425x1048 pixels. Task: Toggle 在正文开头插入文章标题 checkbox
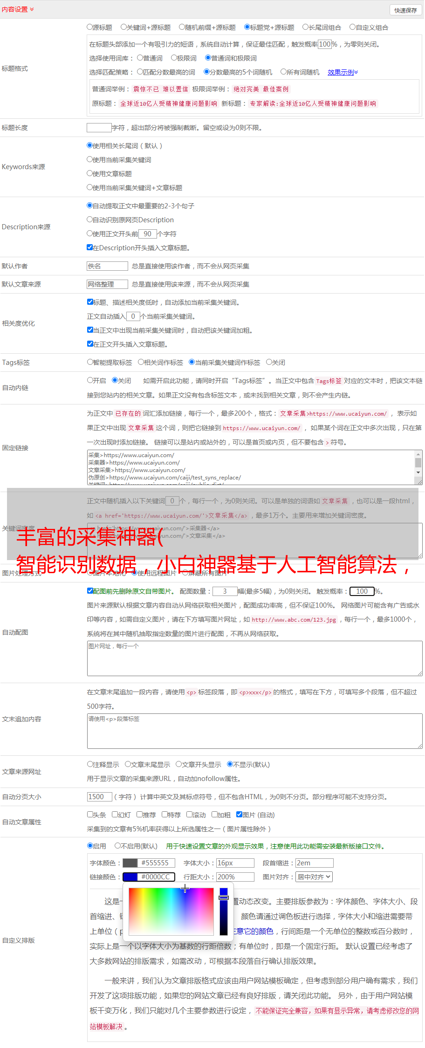point(90,344)
